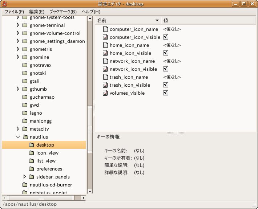The width and height of the screenshot is (258, 209).
Task: Click the computer_icon_visible key name
Action: (135, 37)
